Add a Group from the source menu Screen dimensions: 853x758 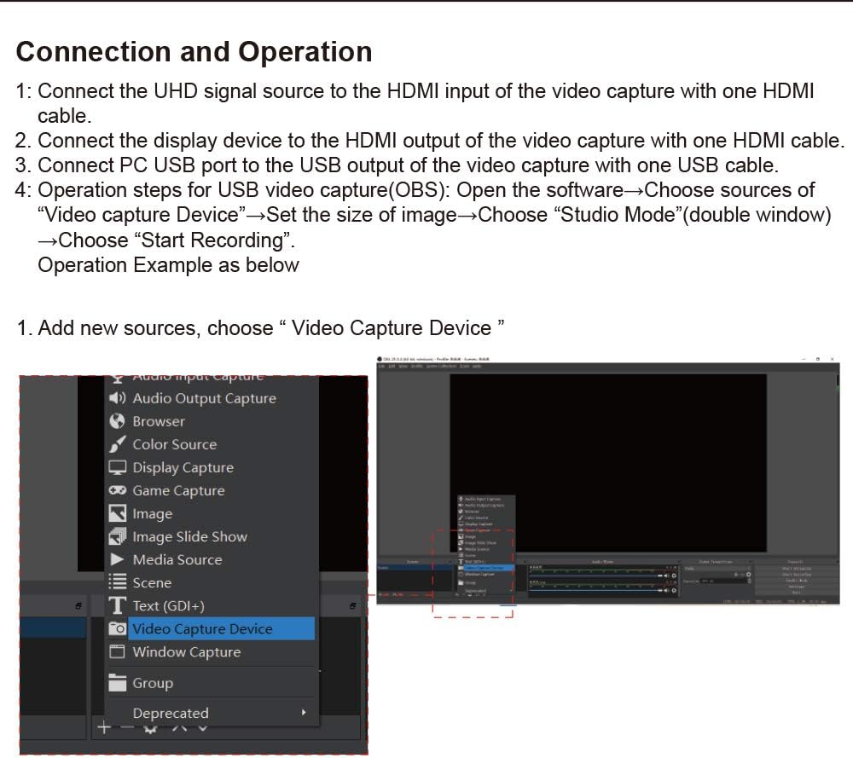210,682
